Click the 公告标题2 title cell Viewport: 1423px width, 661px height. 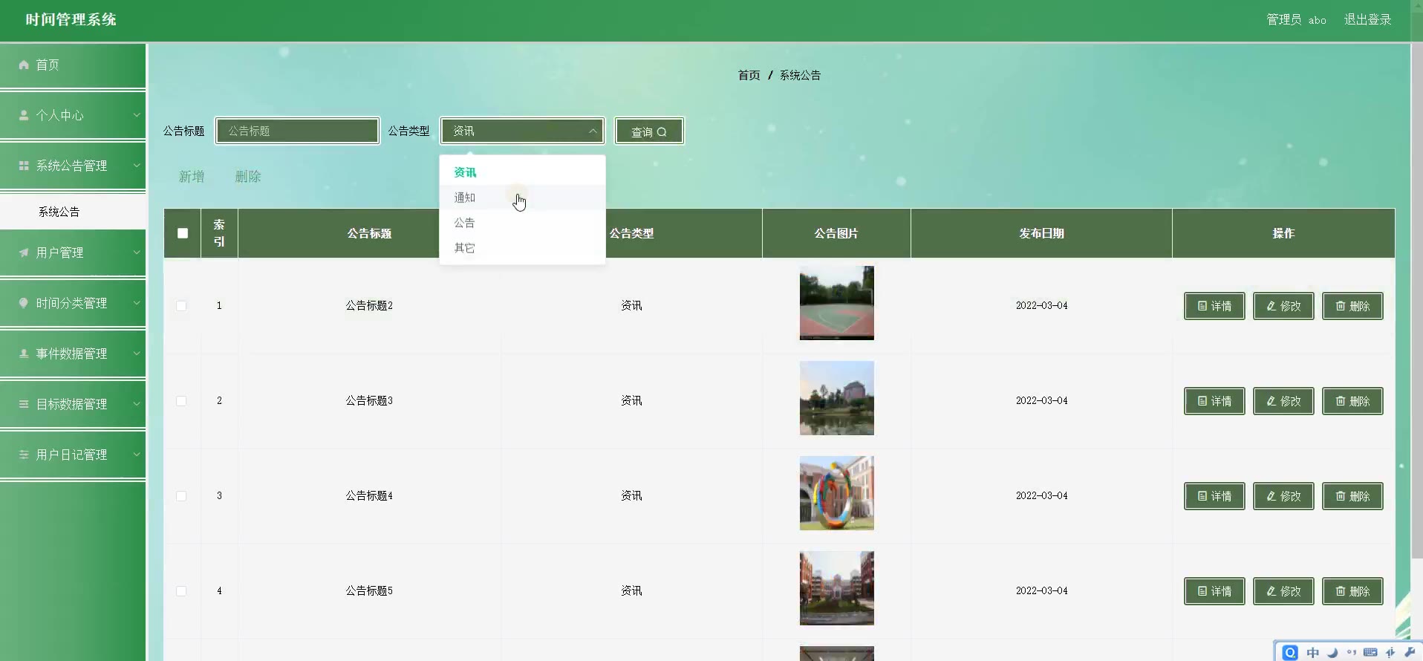369,306
